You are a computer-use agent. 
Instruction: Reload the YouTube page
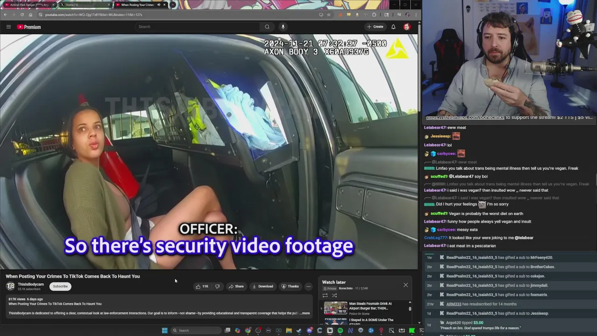coord(22,14)
